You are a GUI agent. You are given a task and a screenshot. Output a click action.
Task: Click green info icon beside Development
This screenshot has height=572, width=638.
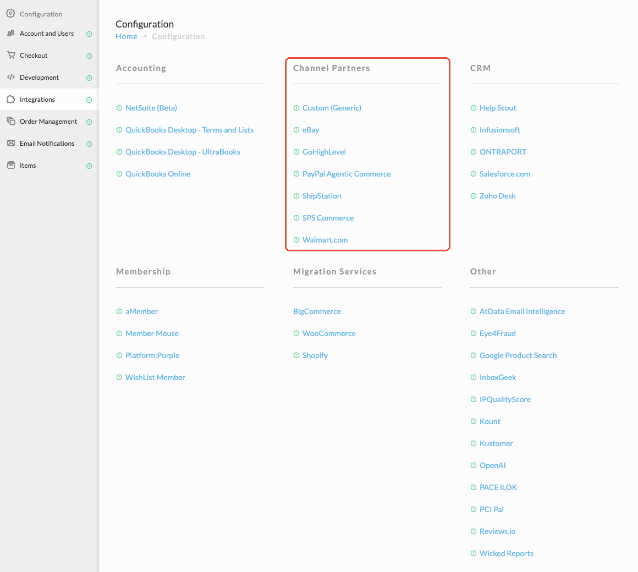(89, 78)
